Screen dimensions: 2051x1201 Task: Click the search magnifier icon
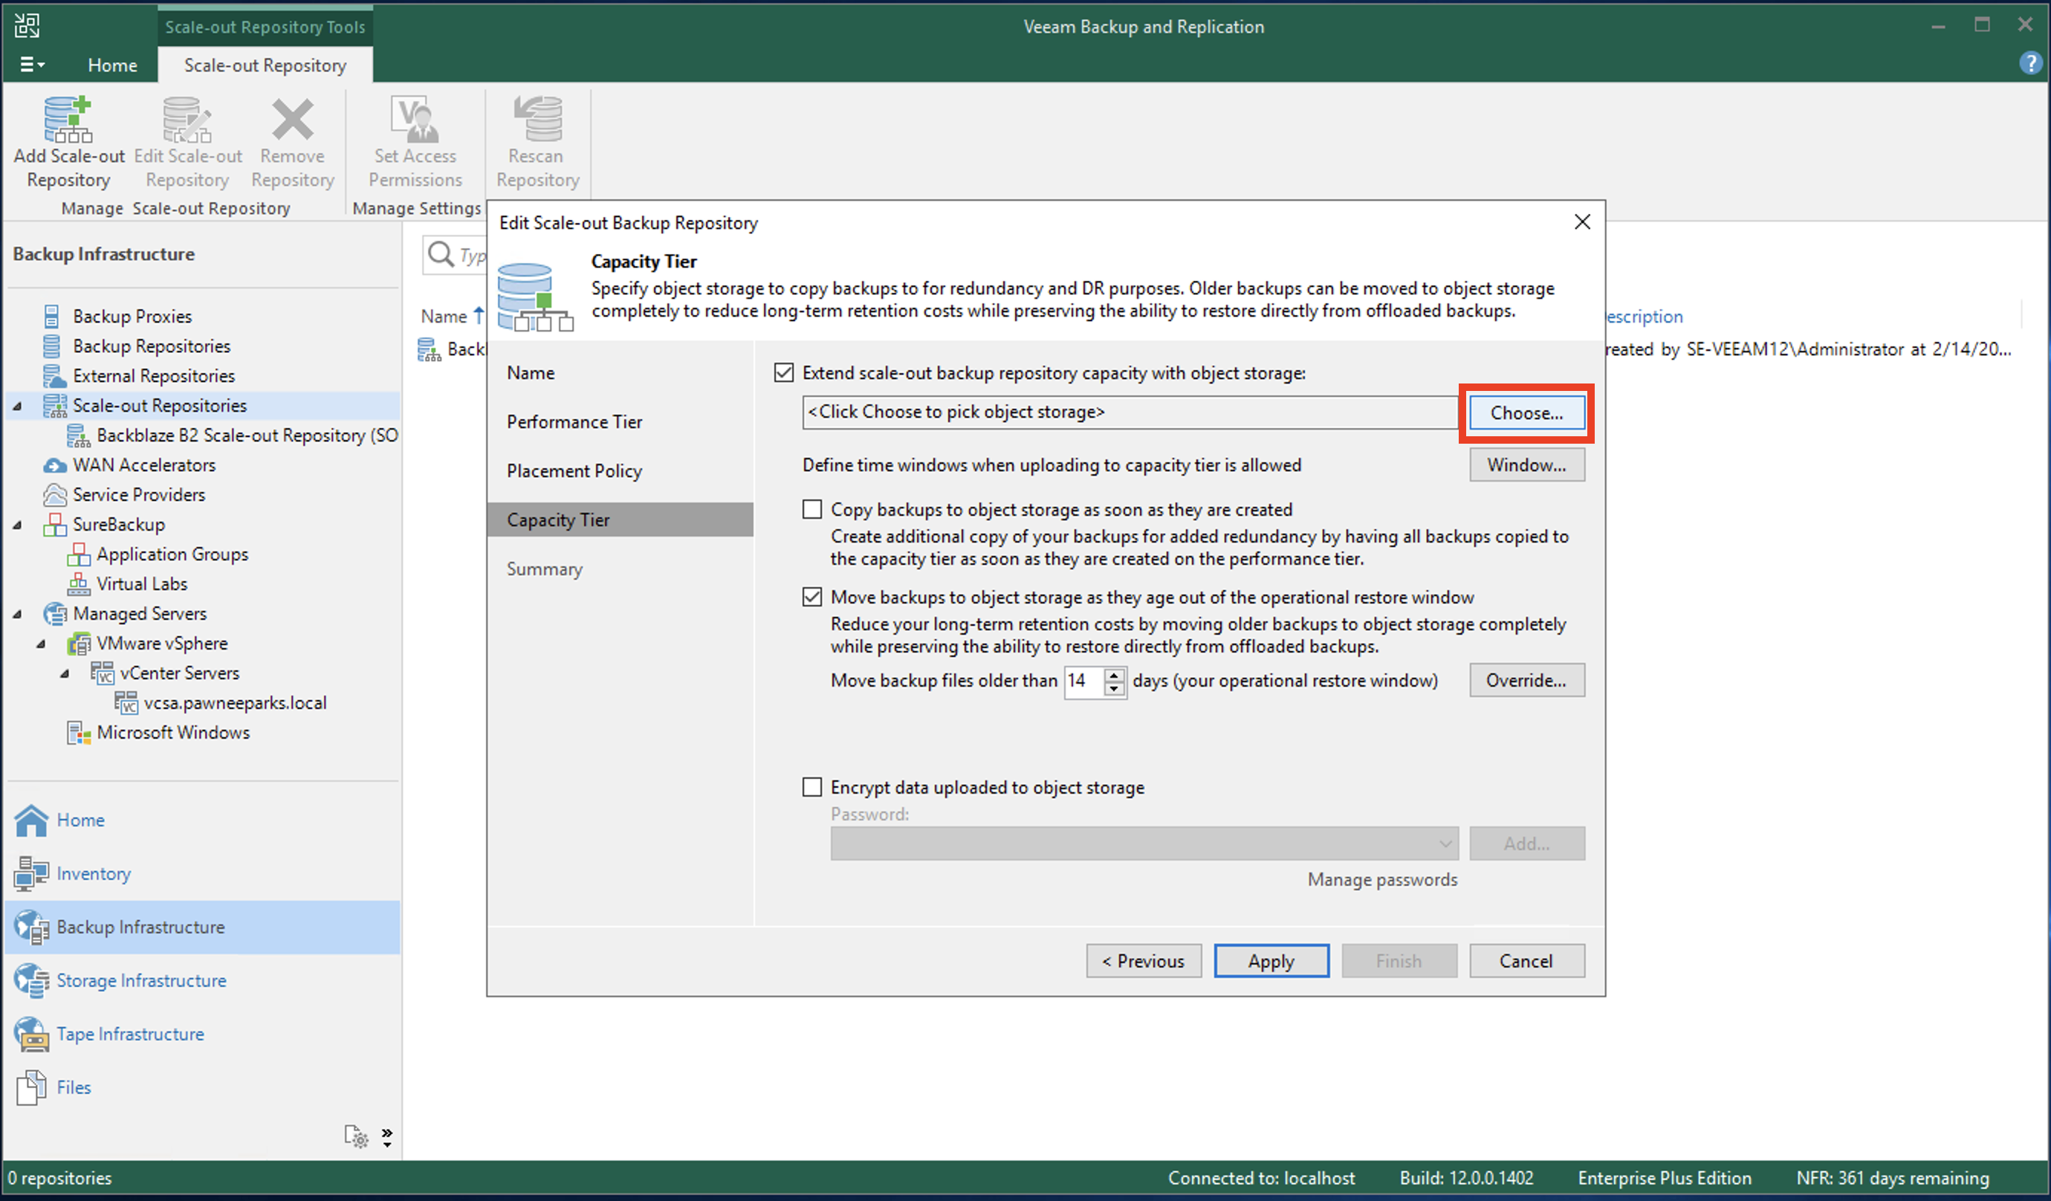click(x=441, y=254)
